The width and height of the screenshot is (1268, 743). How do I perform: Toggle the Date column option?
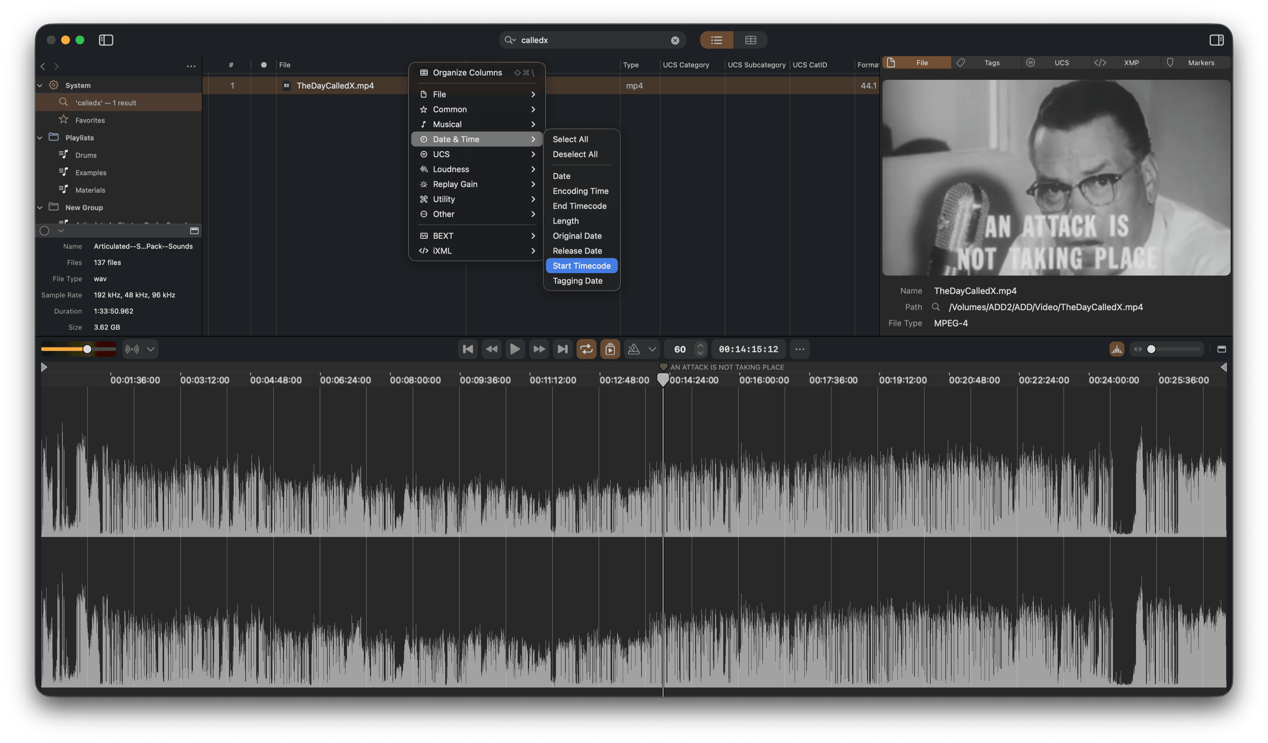click(582, 176)
